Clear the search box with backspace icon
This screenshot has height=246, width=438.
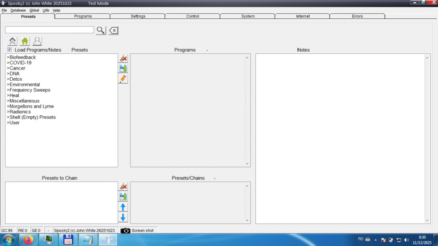[113, 30]
